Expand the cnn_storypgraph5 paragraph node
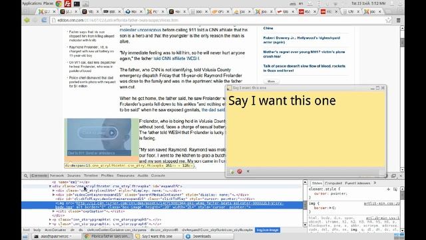This screenshot has height=240, width=426. point(51,219)
